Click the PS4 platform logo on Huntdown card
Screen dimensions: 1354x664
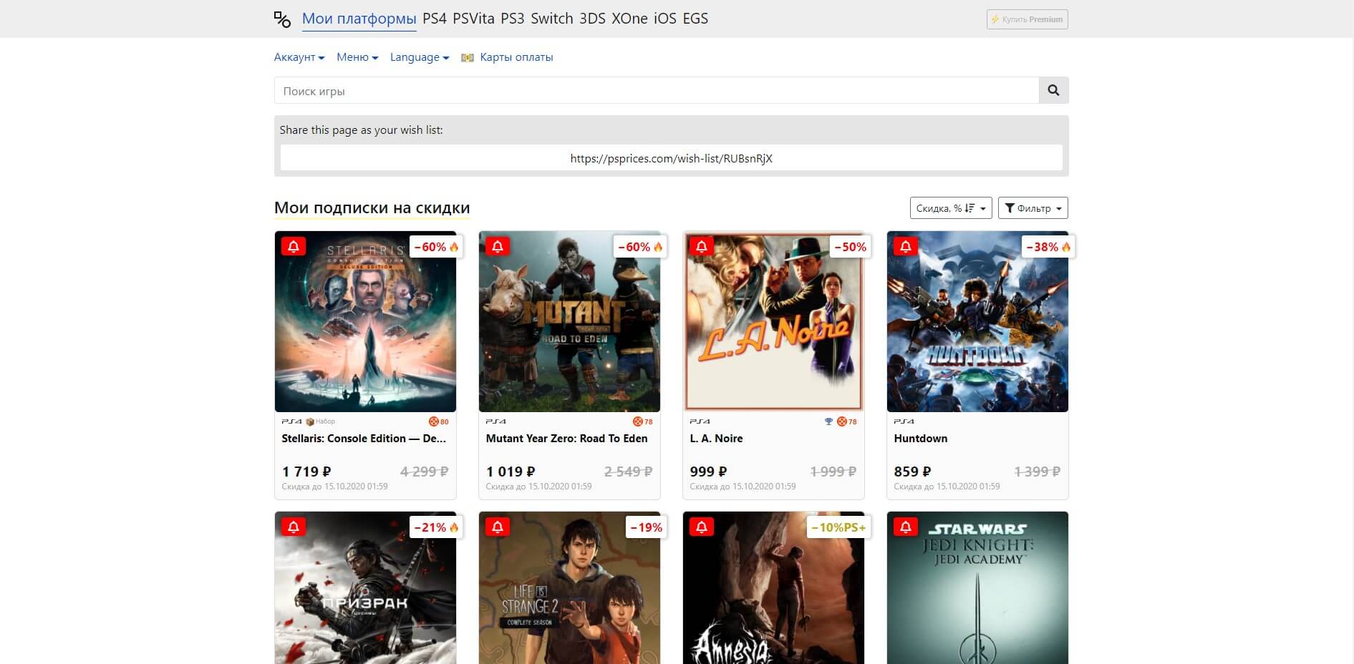[x=904, y=421]
